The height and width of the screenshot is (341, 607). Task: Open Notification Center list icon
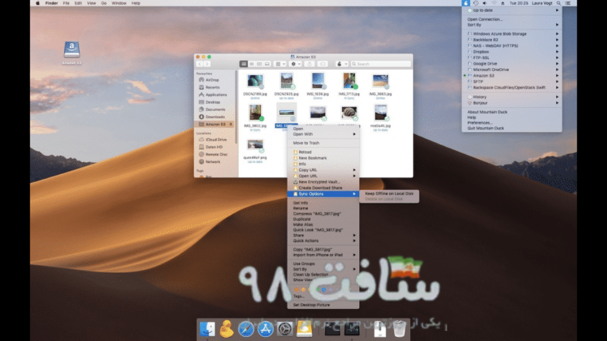[568, 3]
